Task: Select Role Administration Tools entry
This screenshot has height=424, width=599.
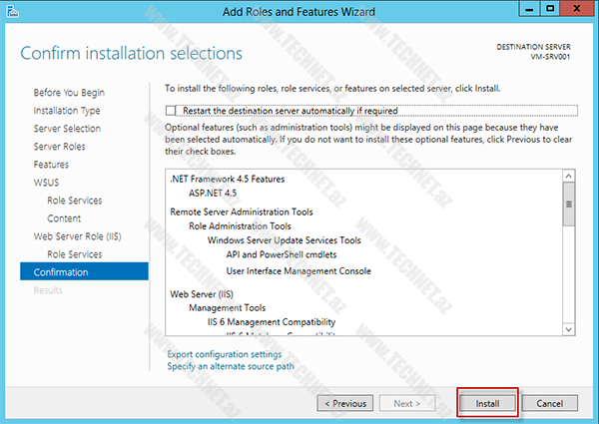Action: pyautogui.click(x=240, y=226)
